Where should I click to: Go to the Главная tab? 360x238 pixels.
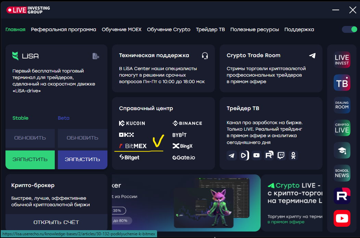[x=15, y=30]
